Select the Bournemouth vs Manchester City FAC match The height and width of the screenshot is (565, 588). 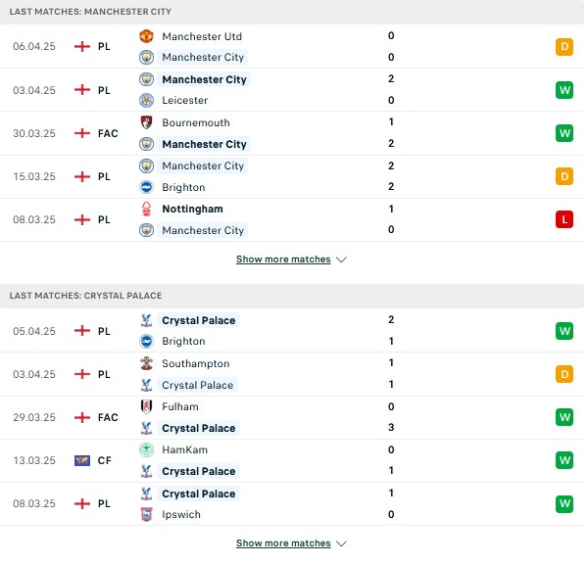[x=292, y=133]
